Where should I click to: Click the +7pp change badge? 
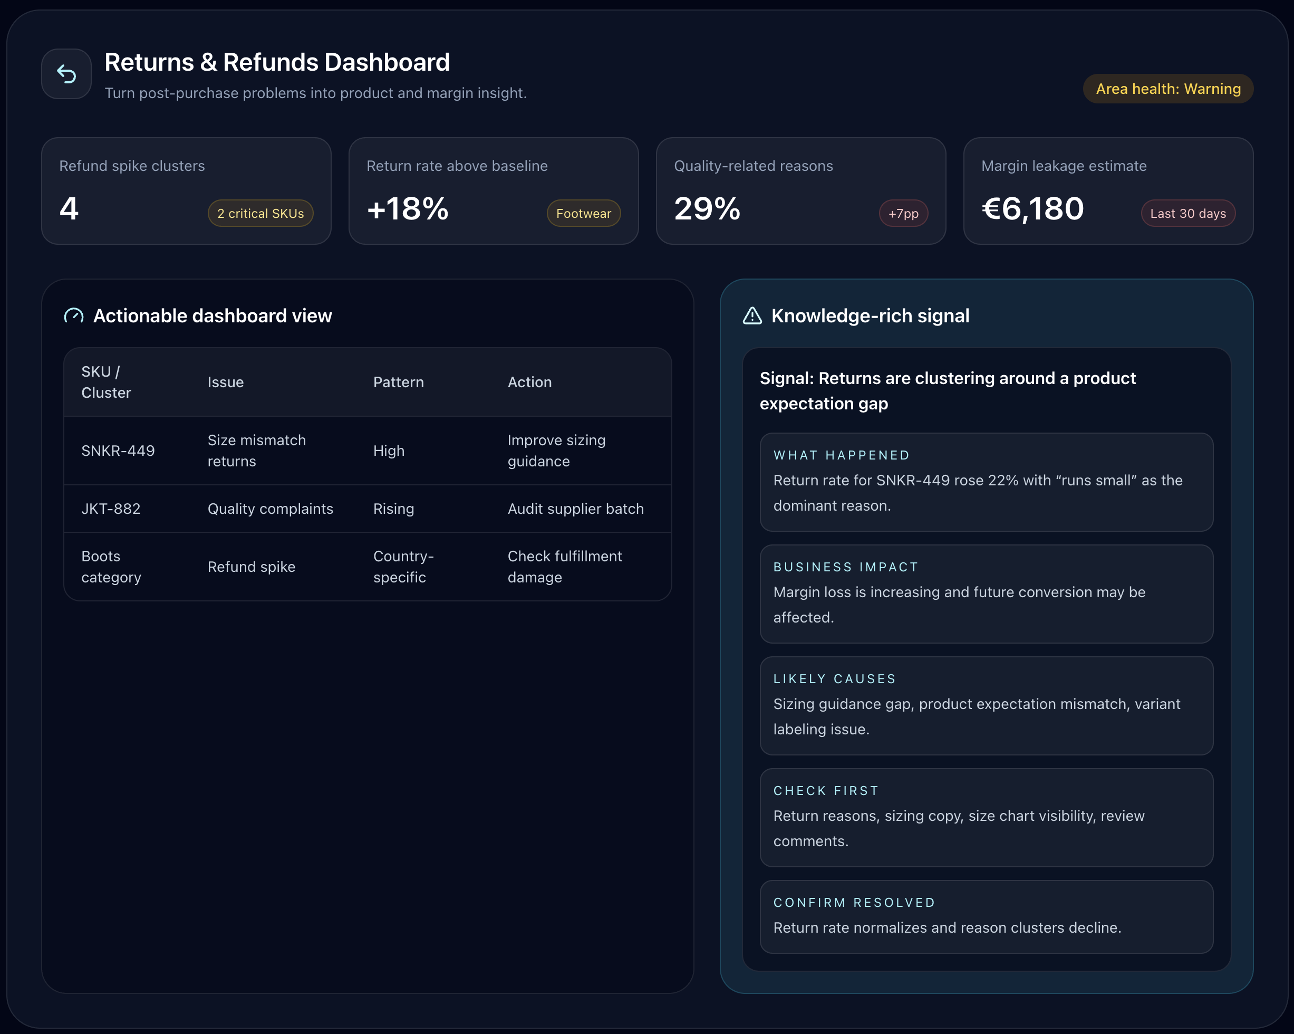(903, 213)
